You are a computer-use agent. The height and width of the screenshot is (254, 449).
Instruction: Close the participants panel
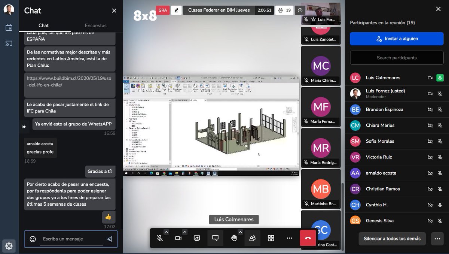pyautogui.click(x=438, y=9)
